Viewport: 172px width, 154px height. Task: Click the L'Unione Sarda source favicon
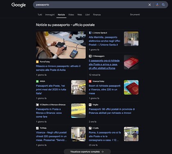[x=90, y=33]
